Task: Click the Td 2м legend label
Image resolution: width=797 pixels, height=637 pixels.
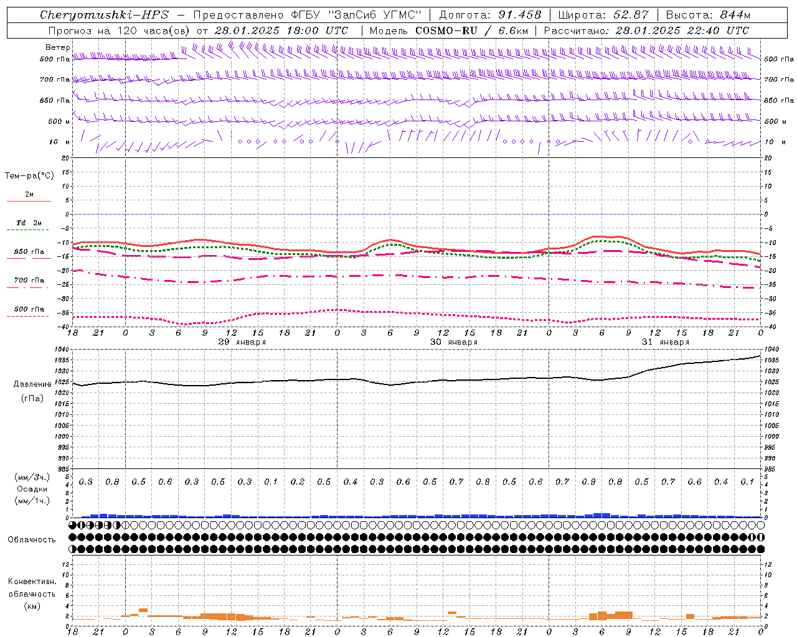Action: pyautogui.click(x=29, y=223)
